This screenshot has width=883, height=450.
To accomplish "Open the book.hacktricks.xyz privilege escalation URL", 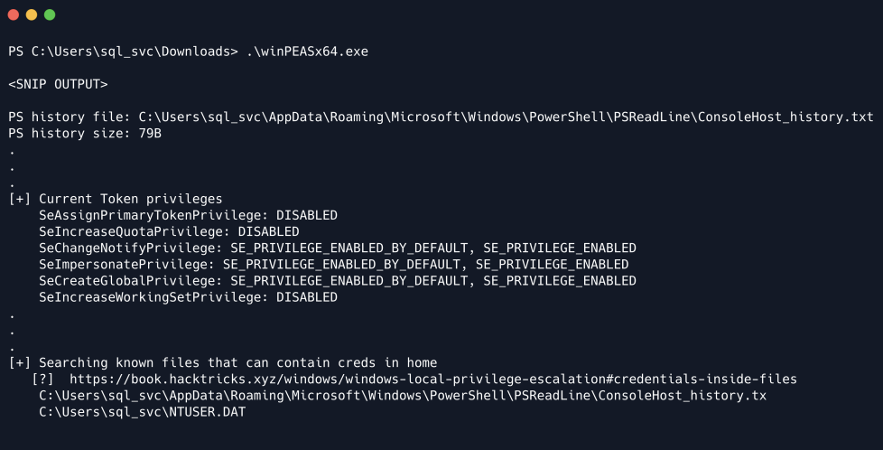I will pos(432,380).
